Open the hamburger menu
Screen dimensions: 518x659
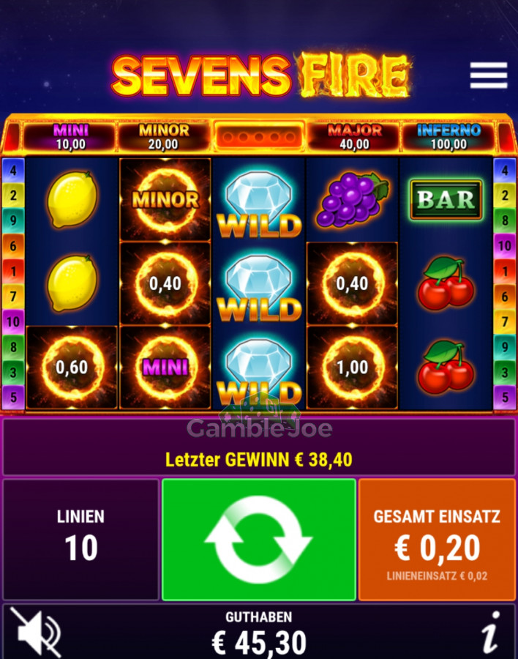click(488, 75)
